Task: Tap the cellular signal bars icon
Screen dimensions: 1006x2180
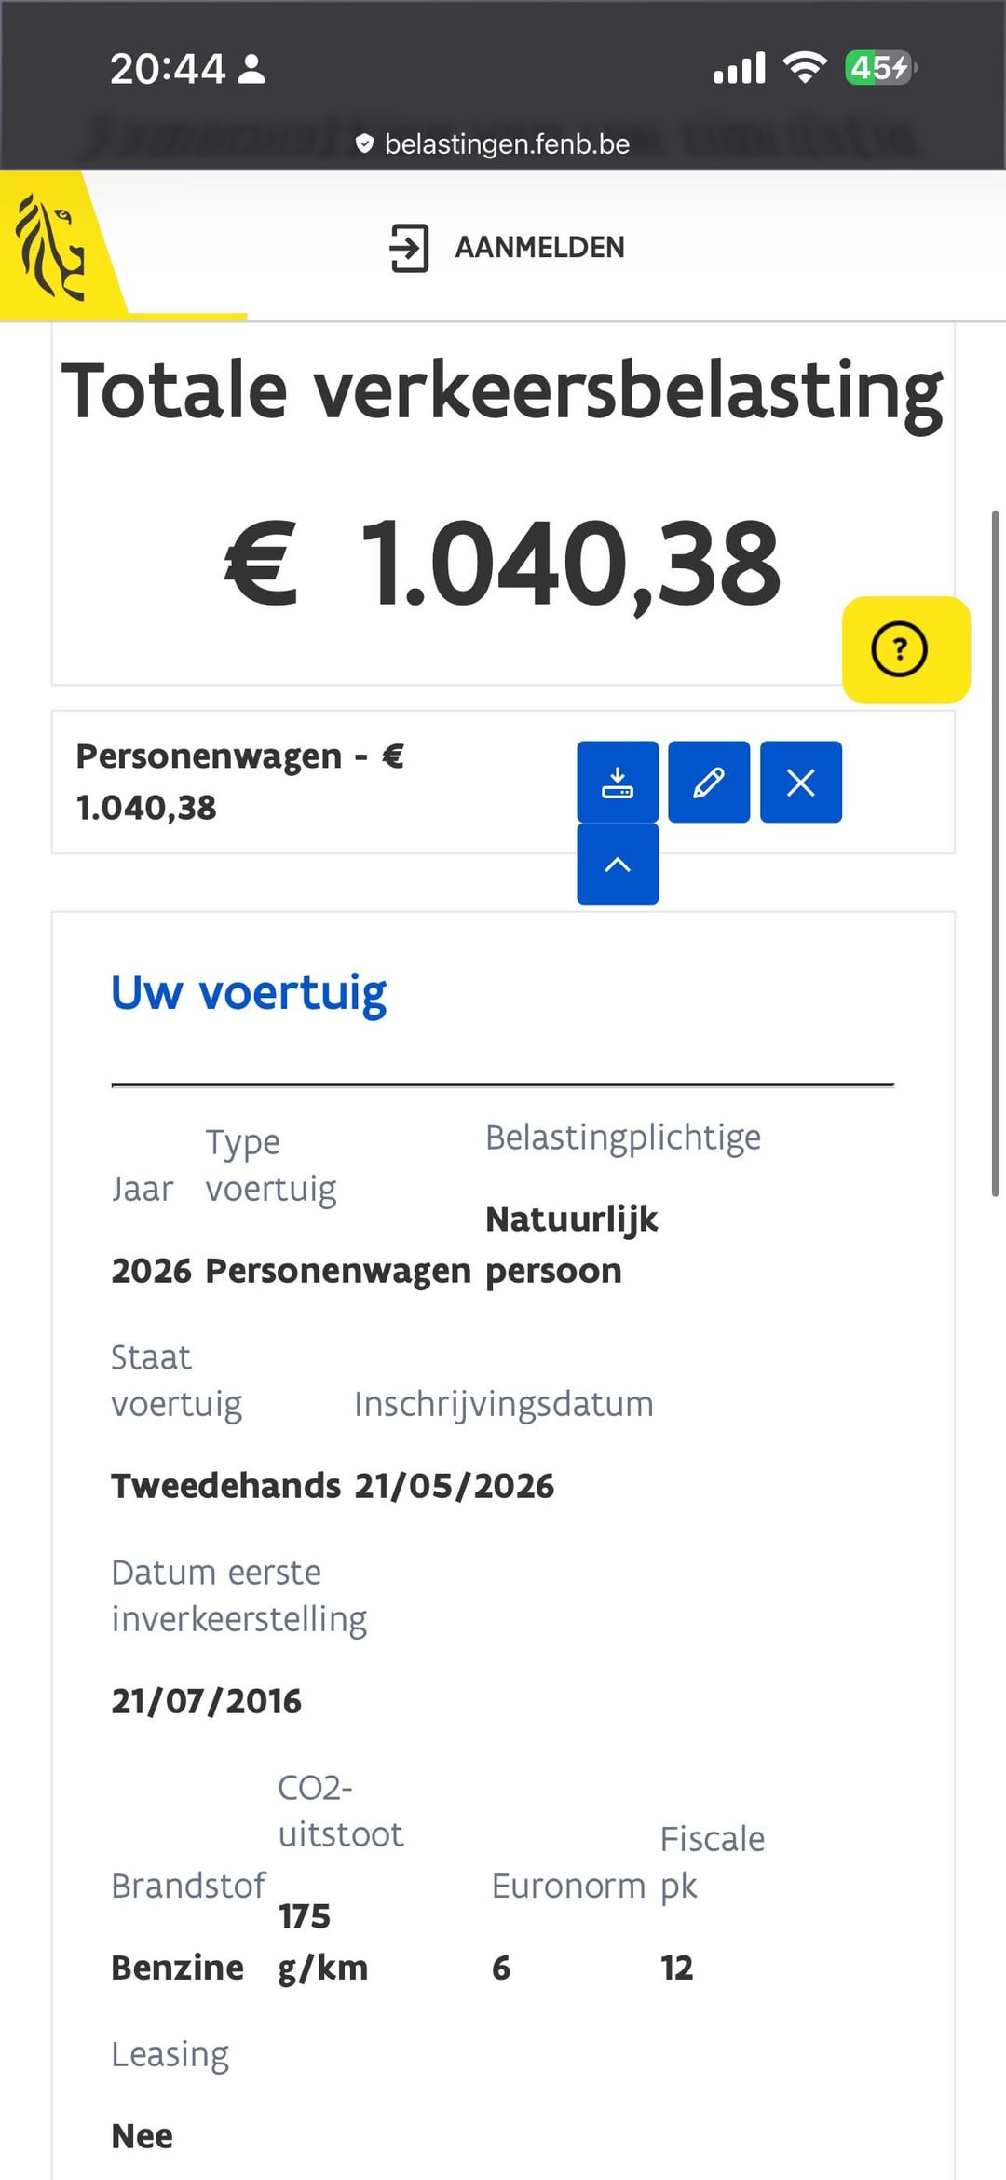Action: pos(740,68)
